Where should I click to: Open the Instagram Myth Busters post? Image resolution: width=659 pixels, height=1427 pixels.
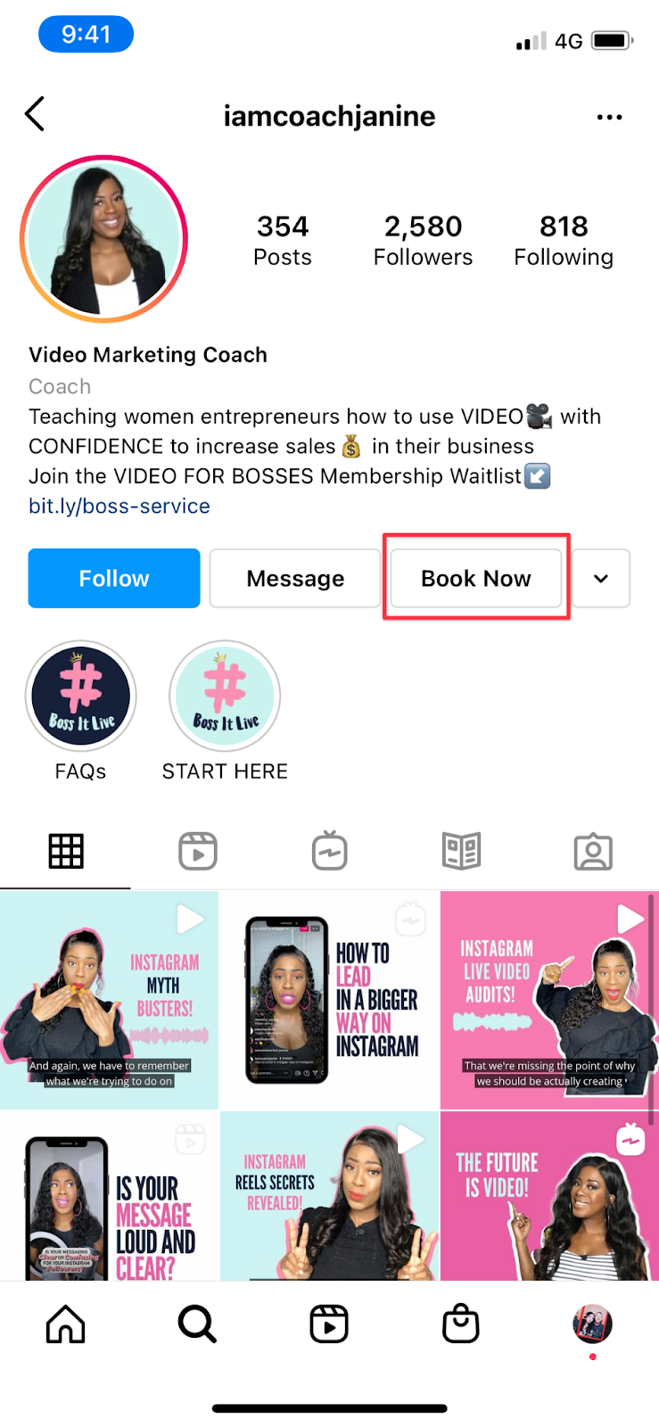109,1000
